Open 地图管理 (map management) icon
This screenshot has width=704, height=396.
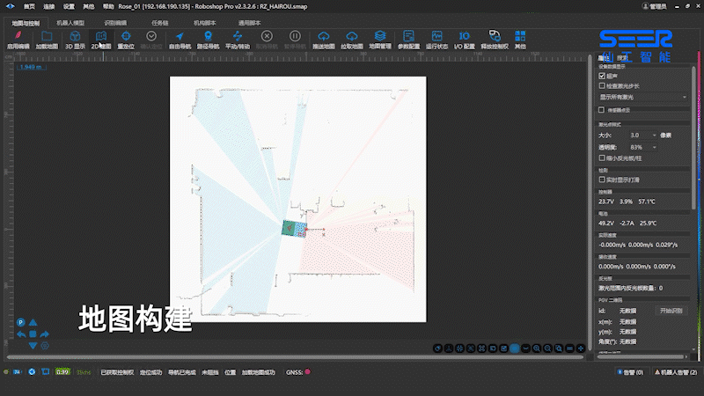tap(379, 40)
